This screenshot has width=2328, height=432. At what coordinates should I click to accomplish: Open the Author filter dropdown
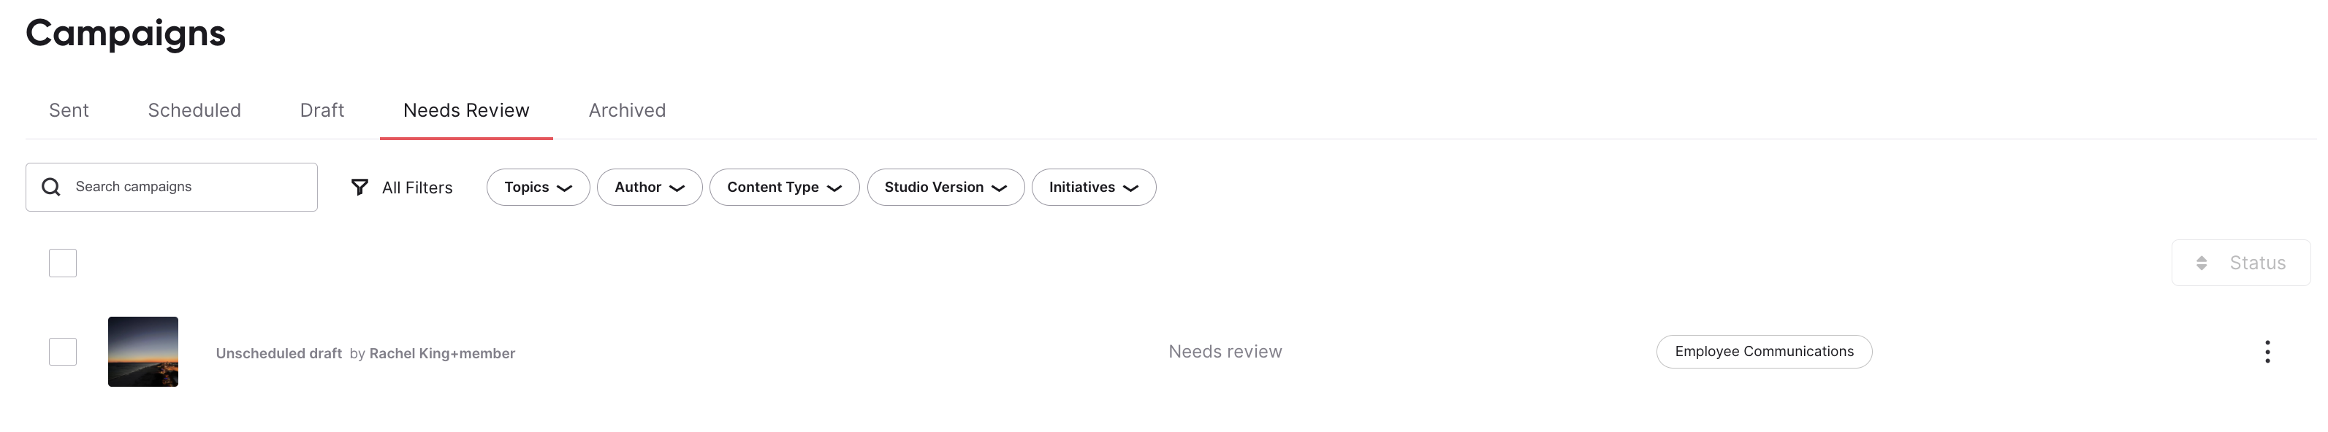649,188
